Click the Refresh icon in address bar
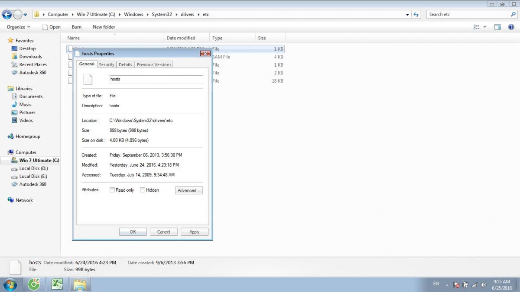520x292 pixels. click(416, 14)
